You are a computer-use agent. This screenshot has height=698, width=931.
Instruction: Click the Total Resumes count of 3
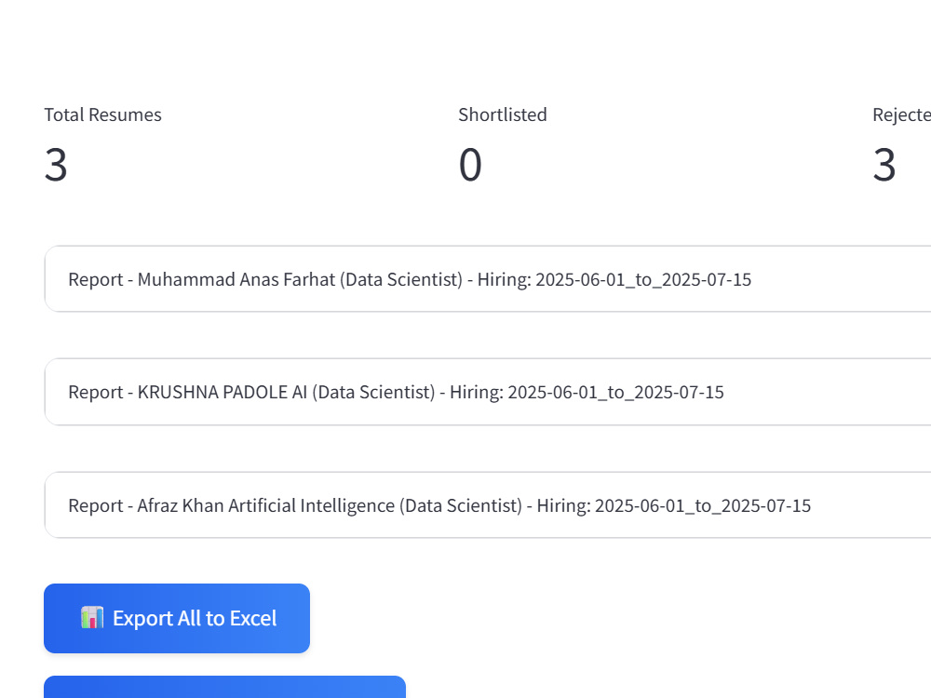coord(56,165)
